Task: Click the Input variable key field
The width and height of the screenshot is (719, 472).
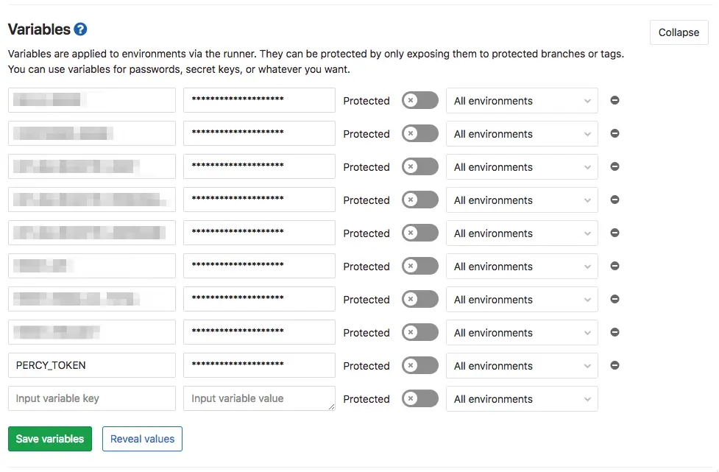Action: coord(92,398)
